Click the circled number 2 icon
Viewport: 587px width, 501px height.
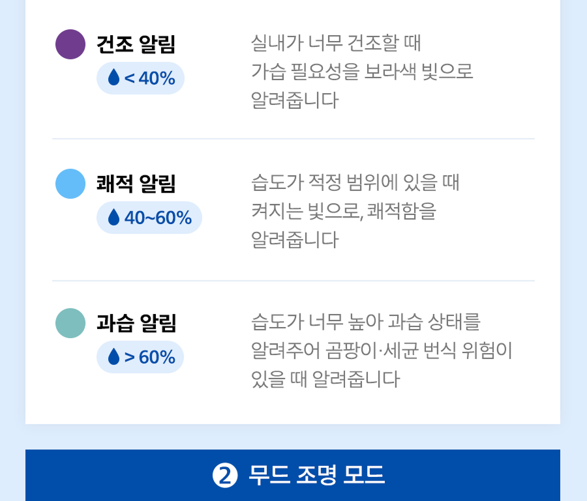[224, 476]
